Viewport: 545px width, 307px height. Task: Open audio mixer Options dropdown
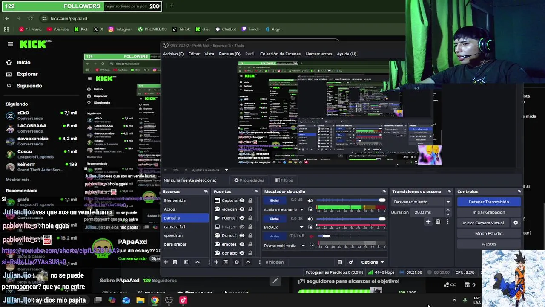[x=373, y=262]
